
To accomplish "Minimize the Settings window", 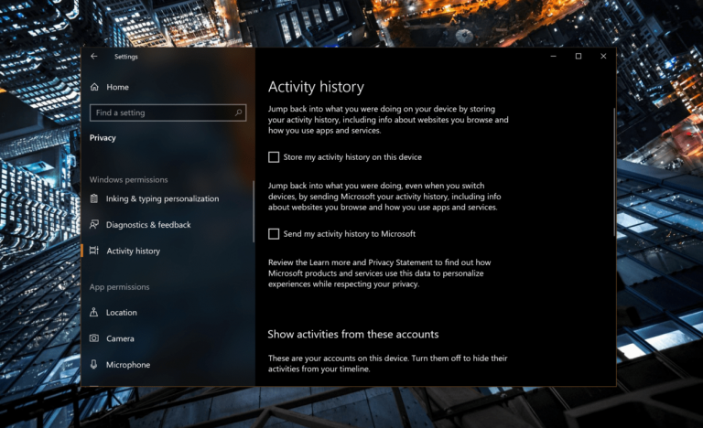I will coord(553,56).
